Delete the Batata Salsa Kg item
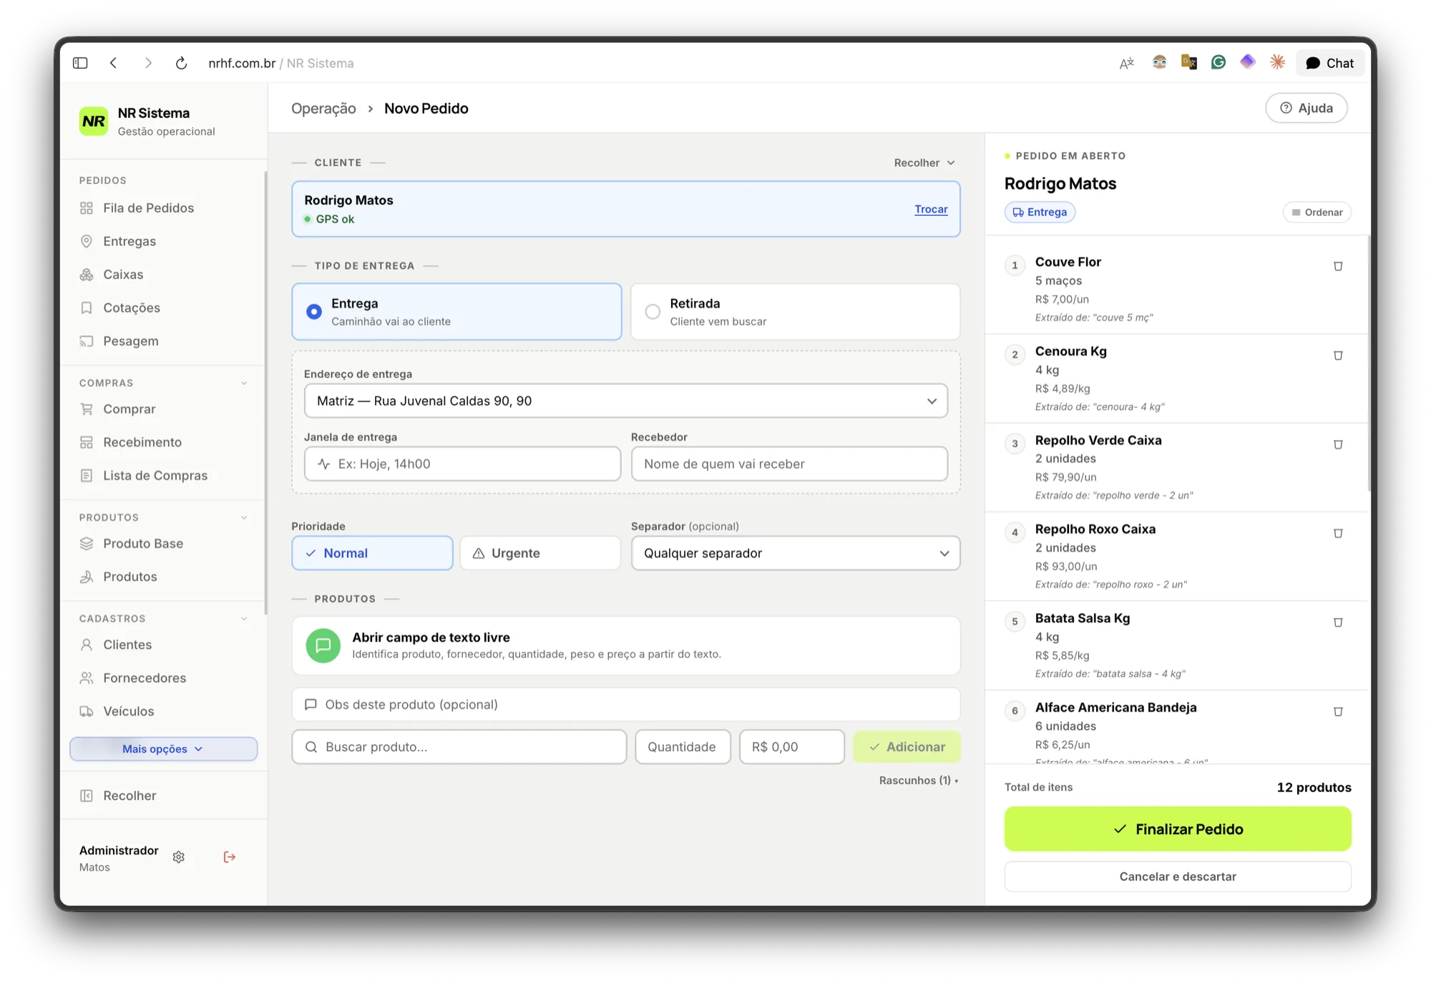This screenshot has height=983, width=1431. [1338, 622]
